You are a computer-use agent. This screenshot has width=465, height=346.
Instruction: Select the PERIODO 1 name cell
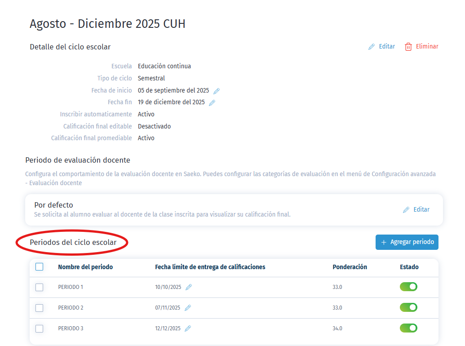click(71, 287)
